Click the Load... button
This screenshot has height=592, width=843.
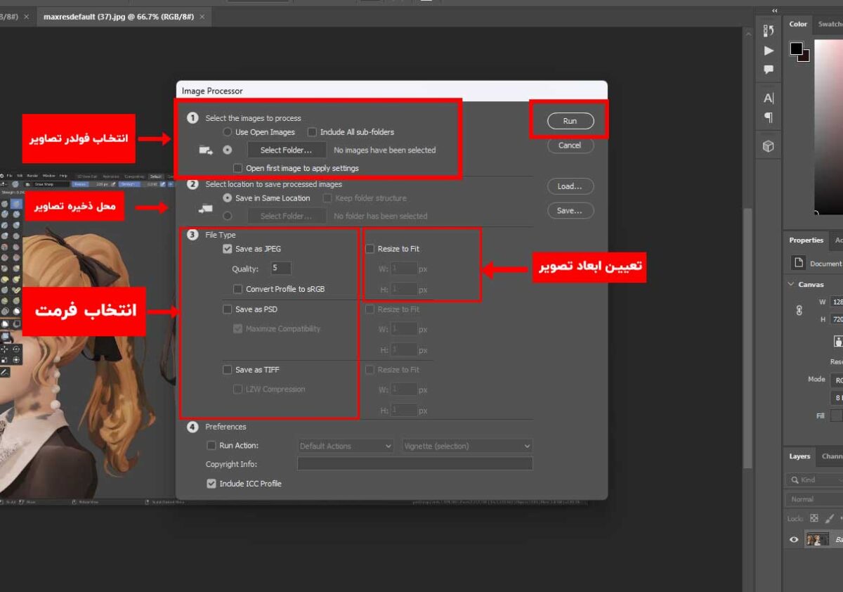tap(570, 186)
